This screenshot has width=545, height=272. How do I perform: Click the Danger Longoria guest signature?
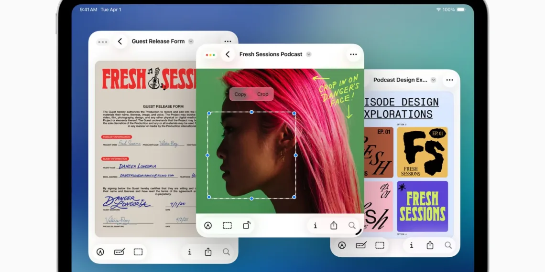[x=127, y=202]
